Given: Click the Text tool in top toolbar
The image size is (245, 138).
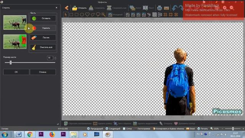Looking at the screenshot, I should 148,8.
